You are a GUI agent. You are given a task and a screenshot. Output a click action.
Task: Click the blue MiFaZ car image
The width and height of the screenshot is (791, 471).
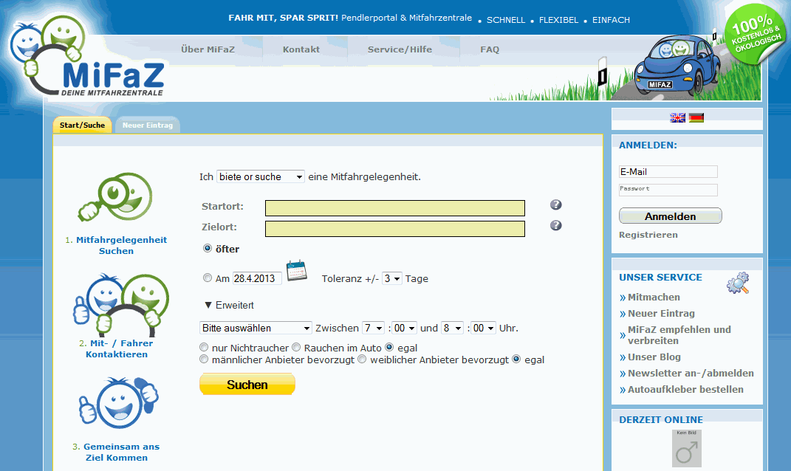(x=677, y=66)
